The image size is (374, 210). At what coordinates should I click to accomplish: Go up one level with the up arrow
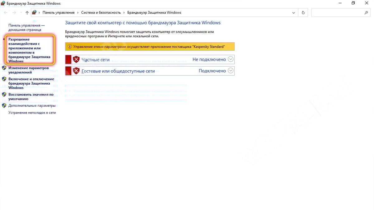coord(27,13)
